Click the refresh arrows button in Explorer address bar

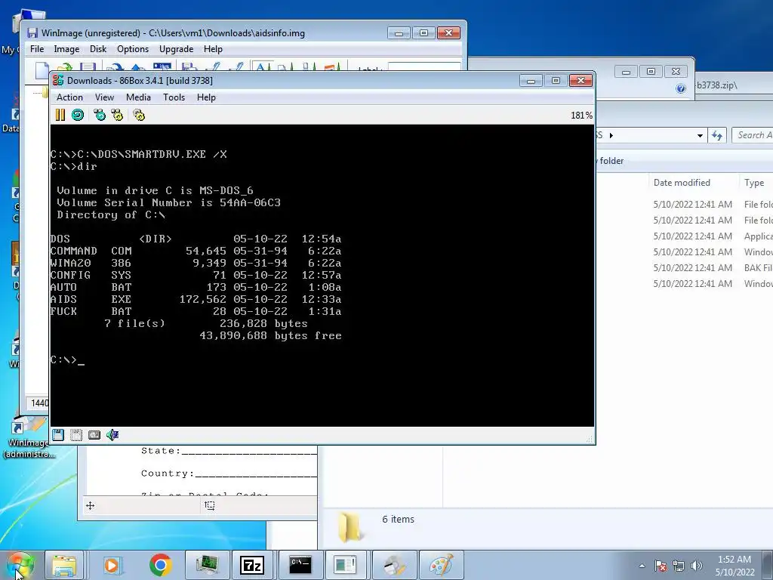coord(717,135)
